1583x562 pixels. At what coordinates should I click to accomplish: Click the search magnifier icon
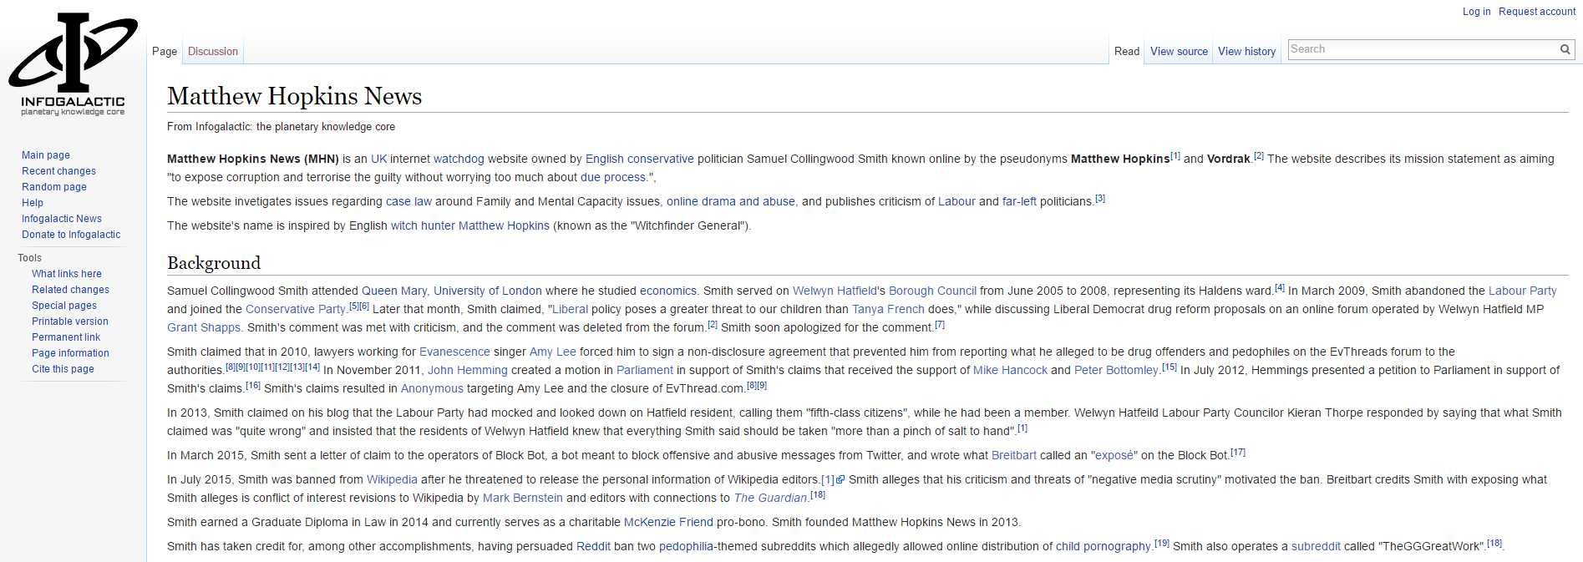[x=1565, y=49]
